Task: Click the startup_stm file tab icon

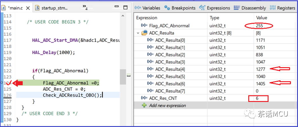Action: tap(37, 7)
